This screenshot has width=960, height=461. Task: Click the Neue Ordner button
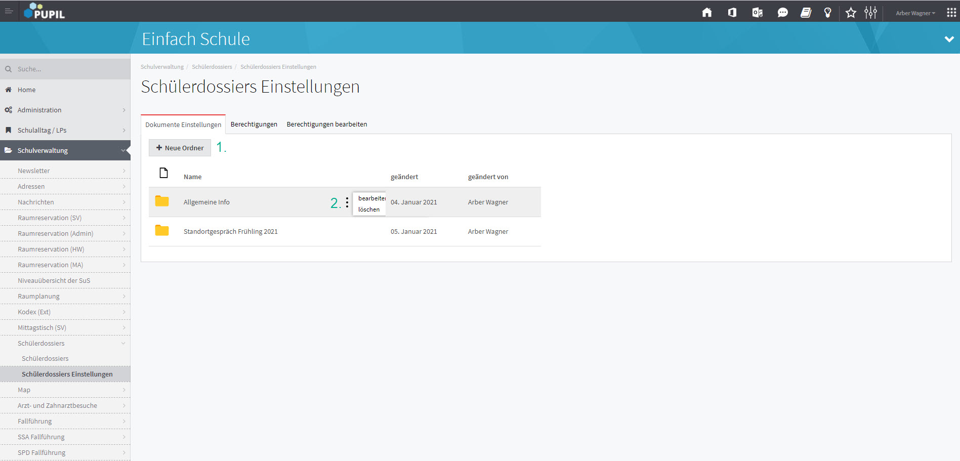click(180, 148)
